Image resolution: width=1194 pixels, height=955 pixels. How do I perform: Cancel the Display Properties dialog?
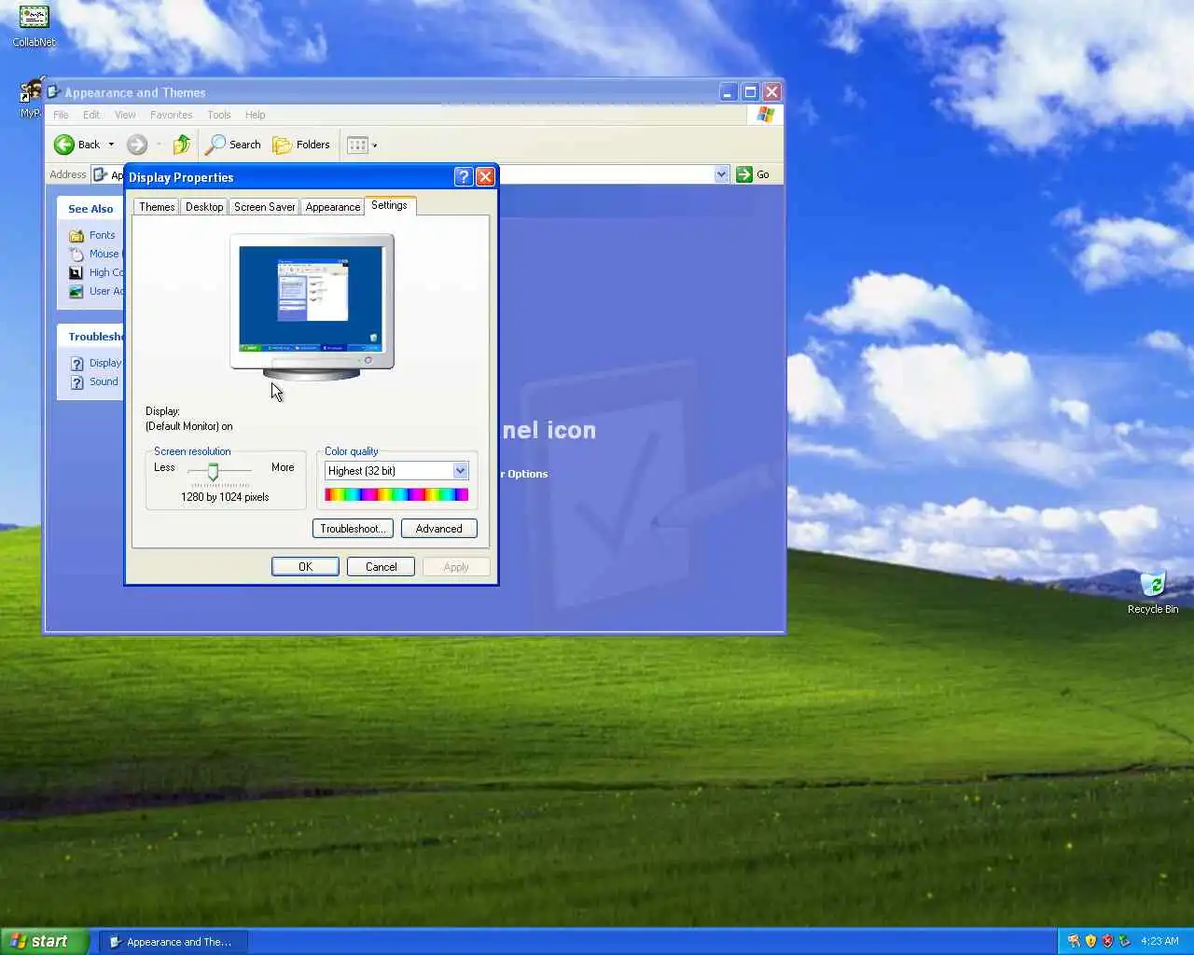(x=381, y=567)
